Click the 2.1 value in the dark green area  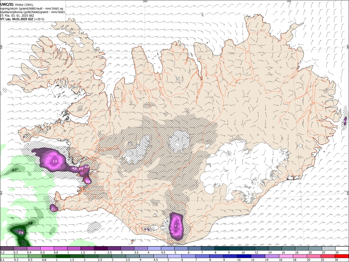click(22, 242)
